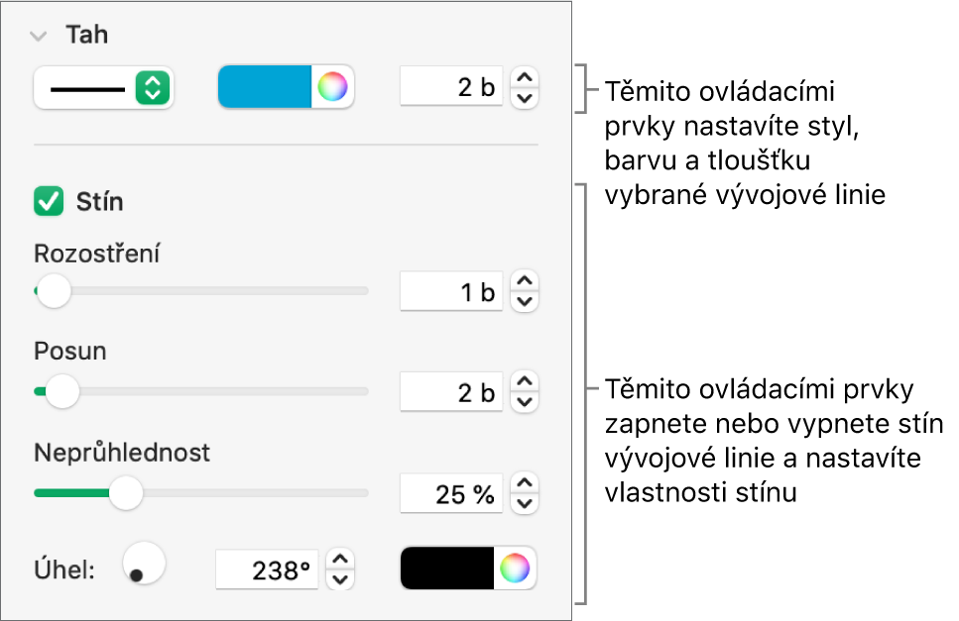The width and height of the screenshot is (959, 621).
Task: Click the Neprůhlednost slider handle
Action: pyautogui.click(x=125, y=492)
